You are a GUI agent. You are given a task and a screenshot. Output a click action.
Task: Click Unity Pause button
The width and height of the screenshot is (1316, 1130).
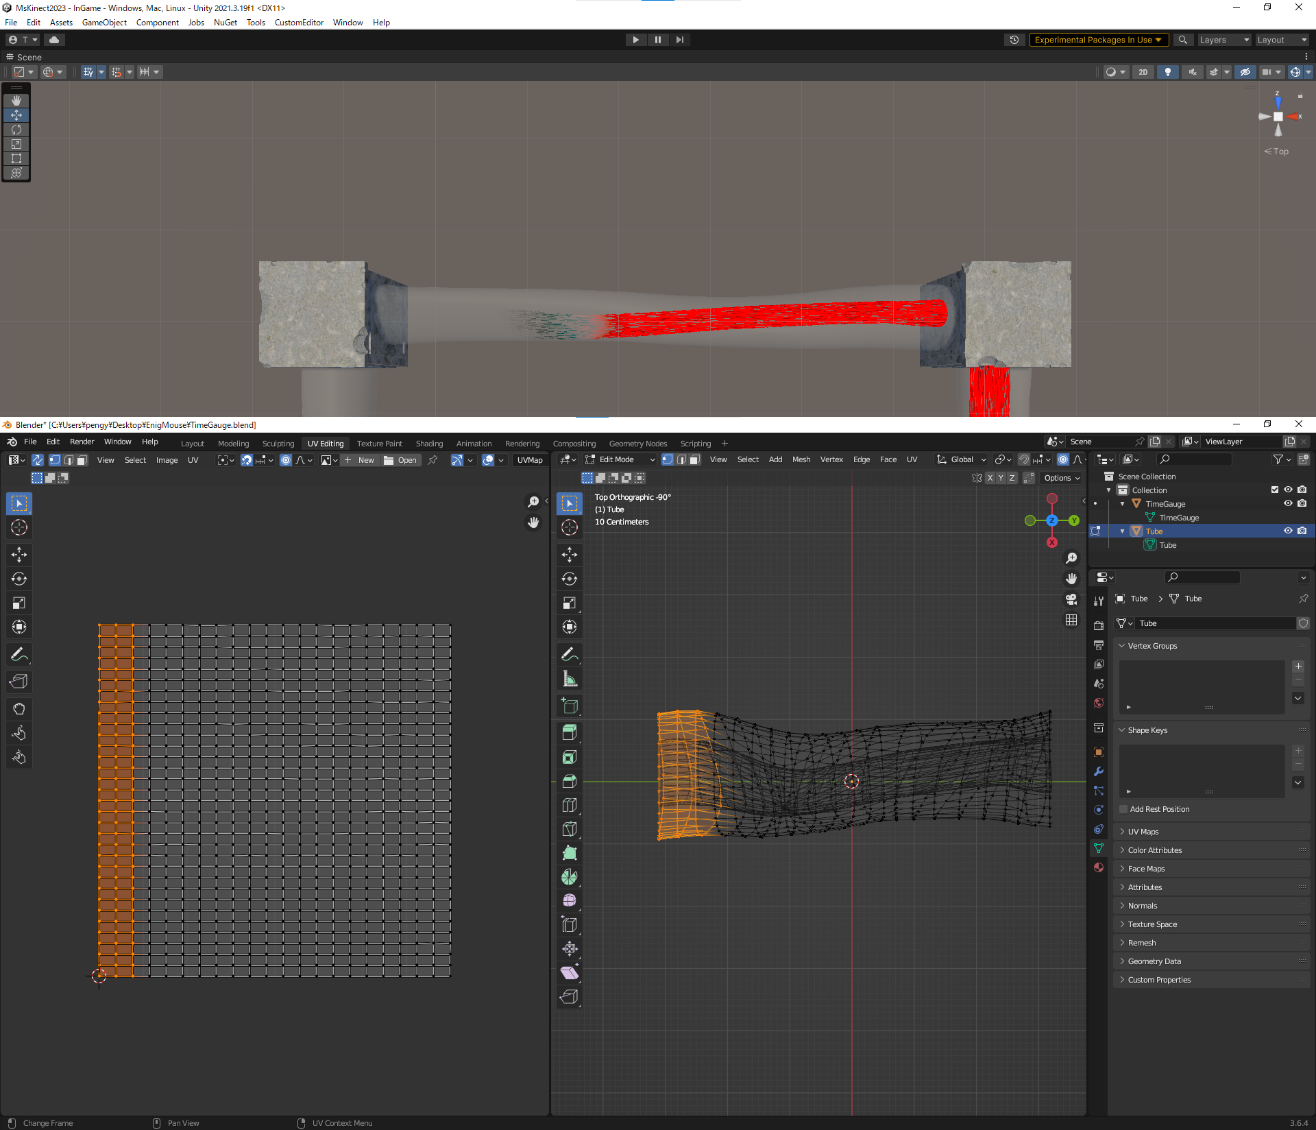[x=658, y=40]
